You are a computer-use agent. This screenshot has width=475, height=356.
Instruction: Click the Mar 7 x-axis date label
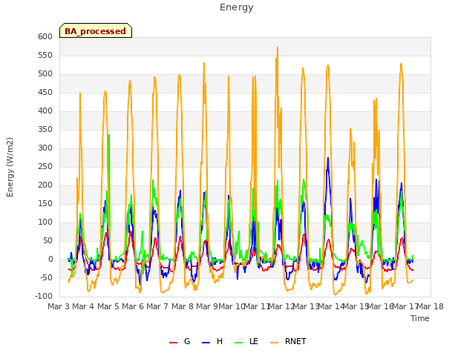point(157,306)
